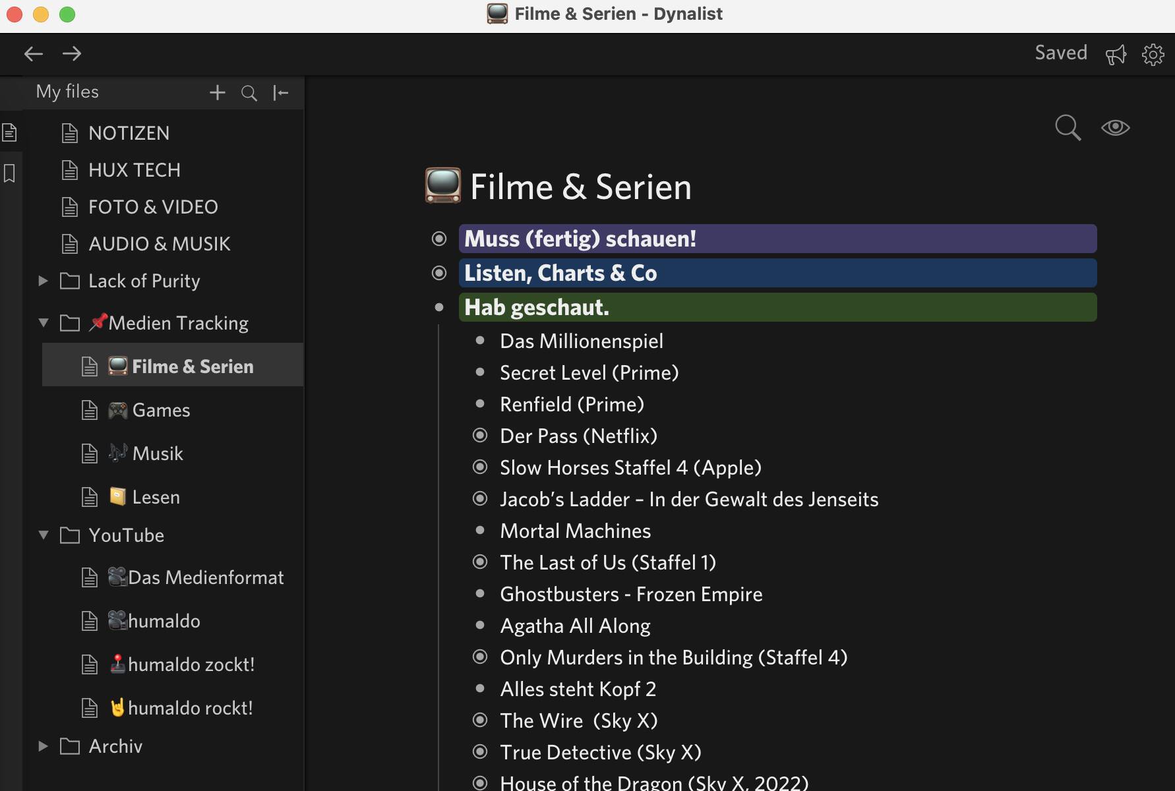Click the green Hab geschaut. heading
Image resolution: width=1175 pixels, height=791 pixels.
[x=777, y=307]
